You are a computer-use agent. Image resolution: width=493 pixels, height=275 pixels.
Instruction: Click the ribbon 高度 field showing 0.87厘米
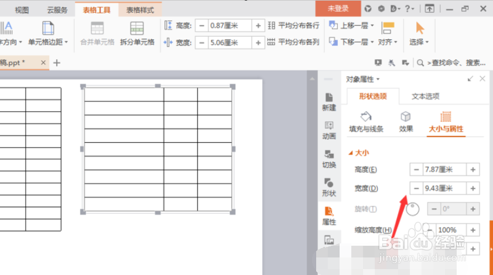tap(230, 26)
